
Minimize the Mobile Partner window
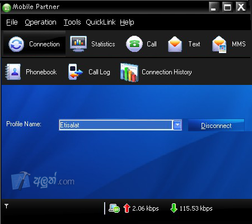[x=214, y=7]
